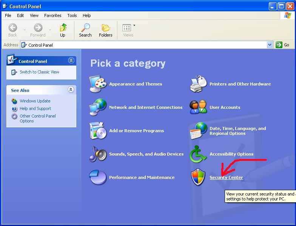Image resolution: width=296 pixels, height=226 pixels.
Task: Go Up one folder level
Action: (x=63, y=30)
